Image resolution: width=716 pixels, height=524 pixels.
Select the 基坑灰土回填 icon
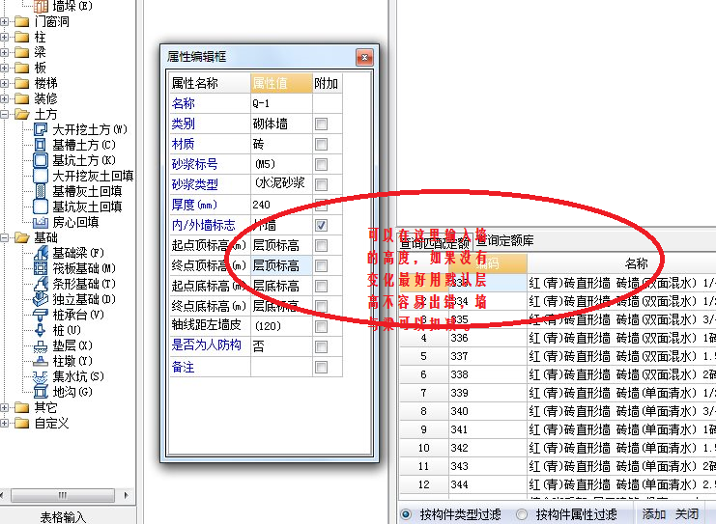tap(41, 207)
